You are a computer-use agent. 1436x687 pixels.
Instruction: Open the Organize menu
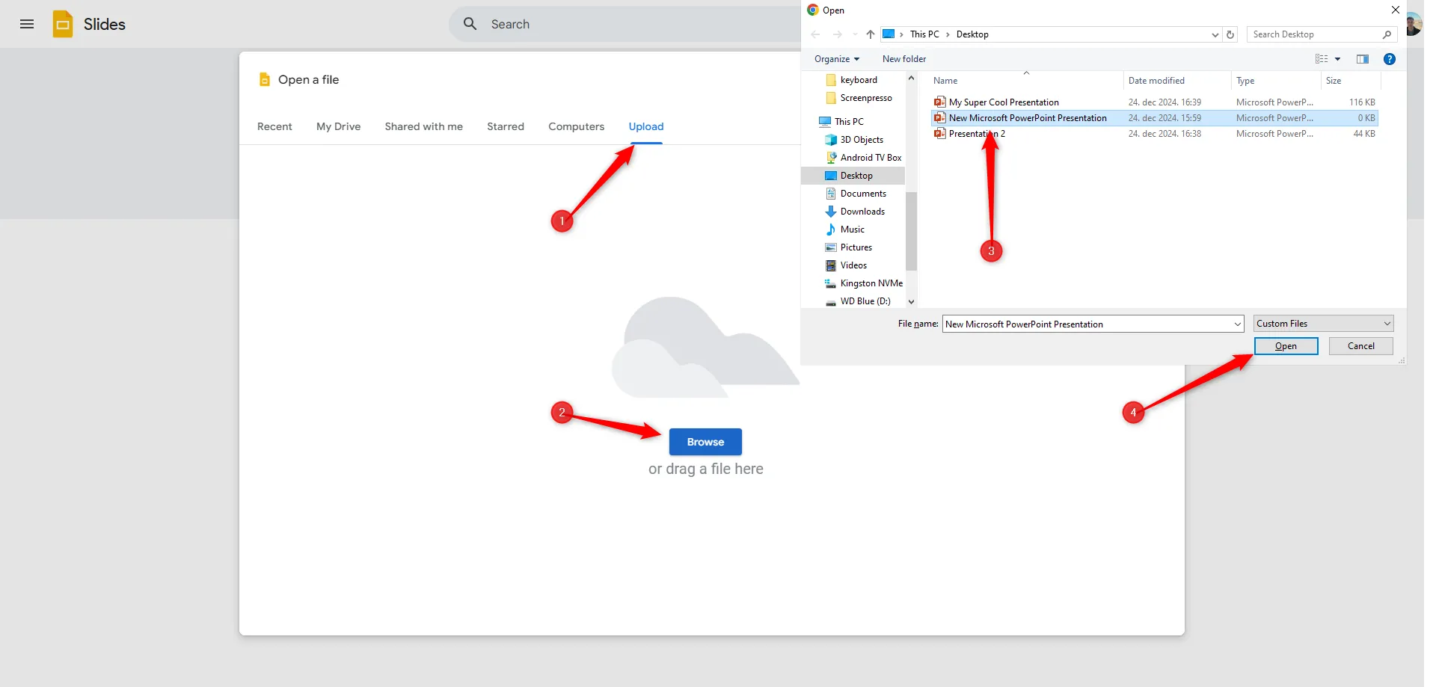coord(837,59)
